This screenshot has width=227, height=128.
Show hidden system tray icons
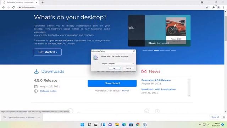tap(200, 125)
